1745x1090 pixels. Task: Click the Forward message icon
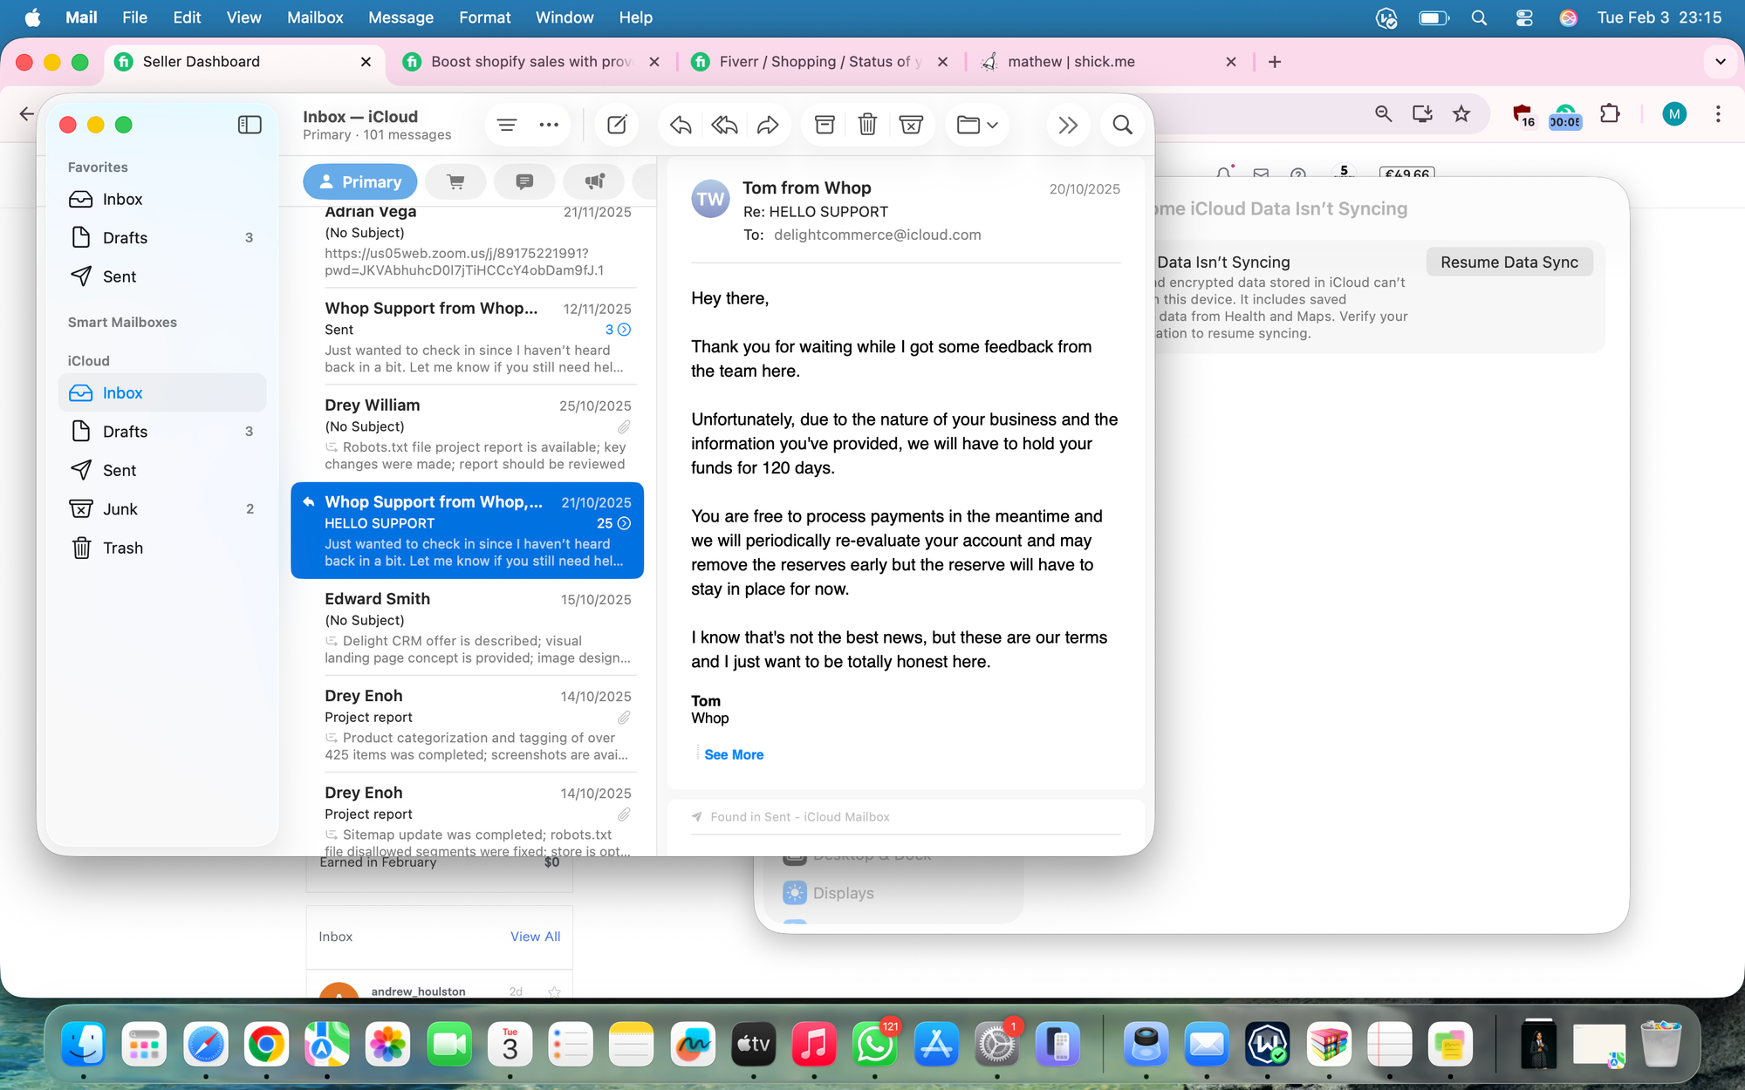[x=768, y=125]
